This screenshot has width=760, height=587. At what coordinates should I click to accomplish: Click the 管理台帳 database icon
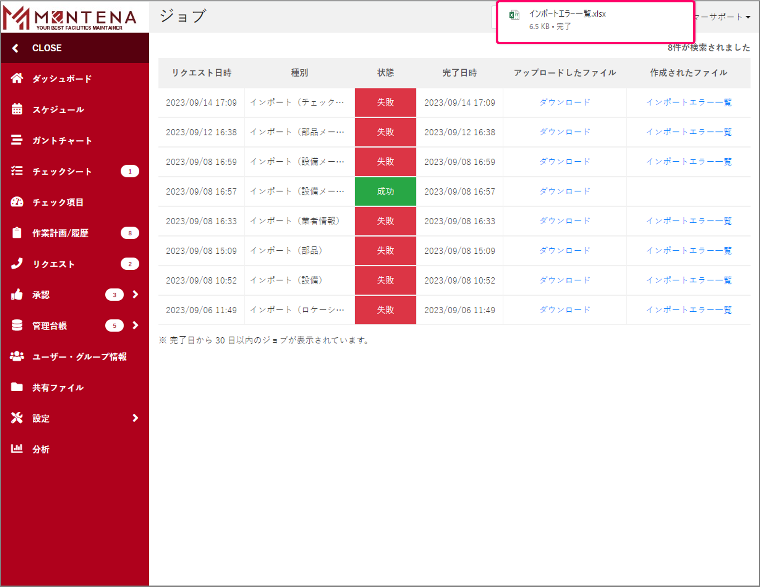pos(17,326)
